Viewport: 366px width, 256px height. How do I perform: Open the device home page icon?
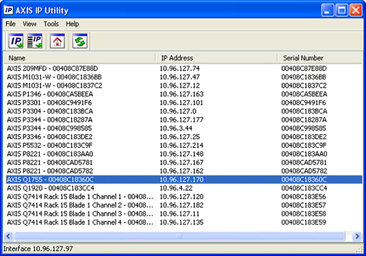[x=57, y=41]
